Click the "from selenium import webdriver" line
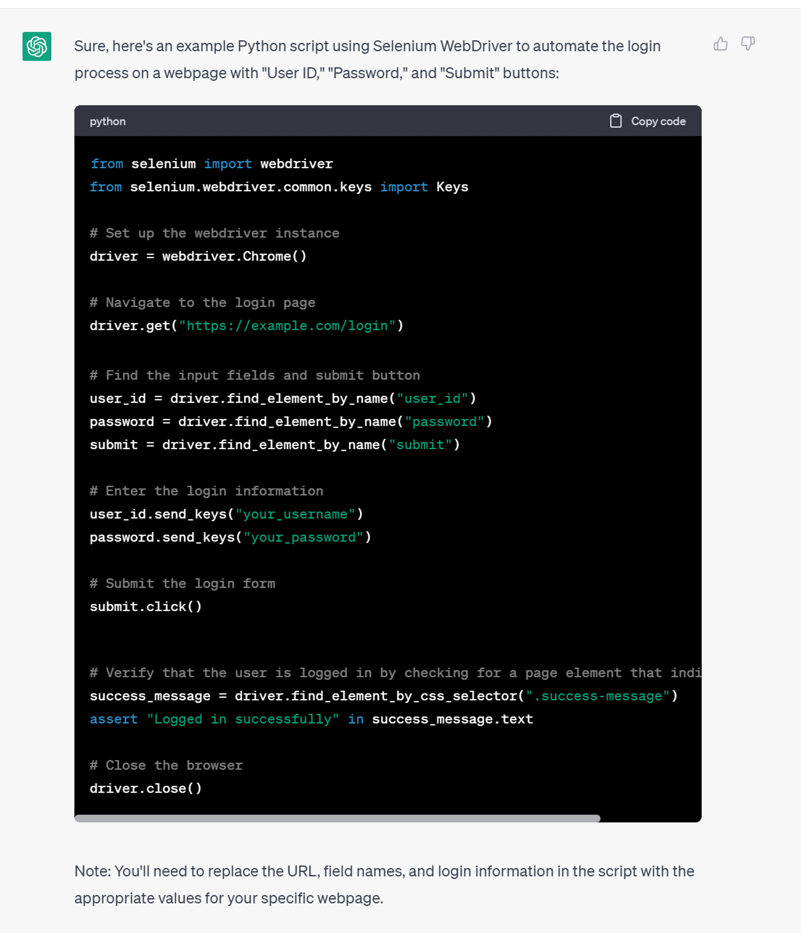 (x=212, y=164)
